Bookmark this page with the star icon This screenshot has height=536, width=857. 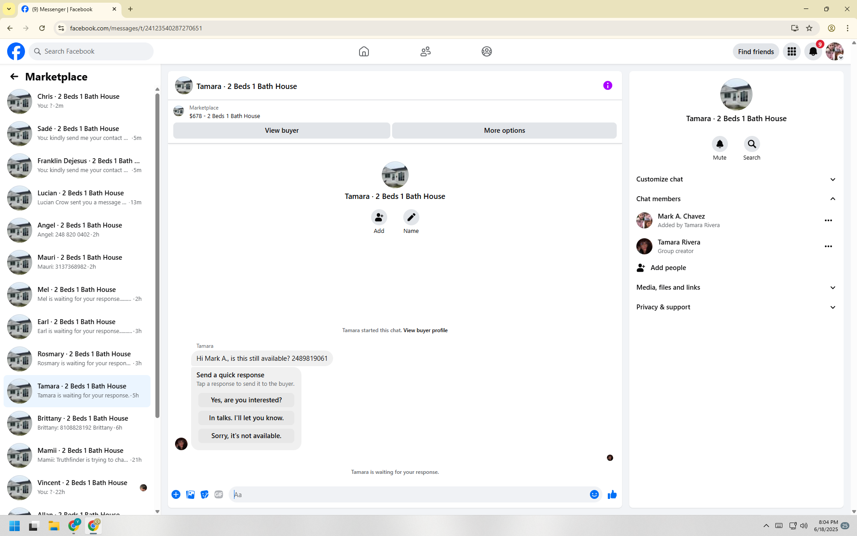tap(809, 28)
